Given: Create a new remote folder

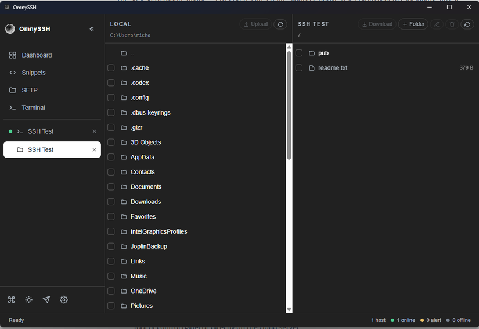Looking at the screenshot, I should point(413,24).
